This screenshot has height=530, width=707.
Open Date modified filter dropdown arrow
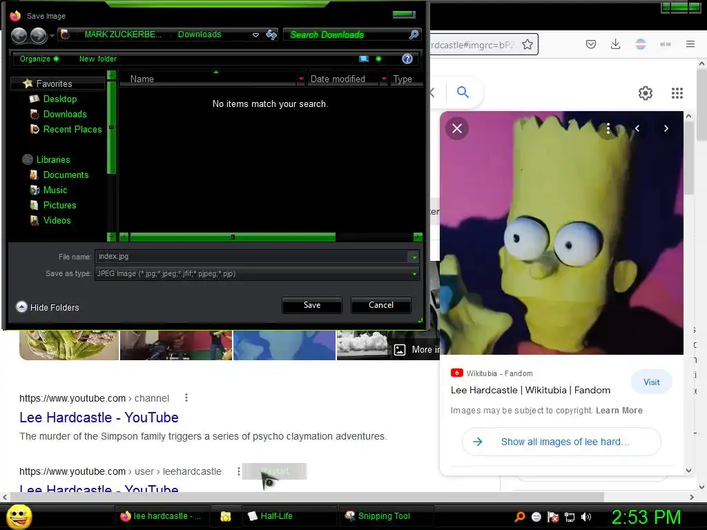click(384, 79)
